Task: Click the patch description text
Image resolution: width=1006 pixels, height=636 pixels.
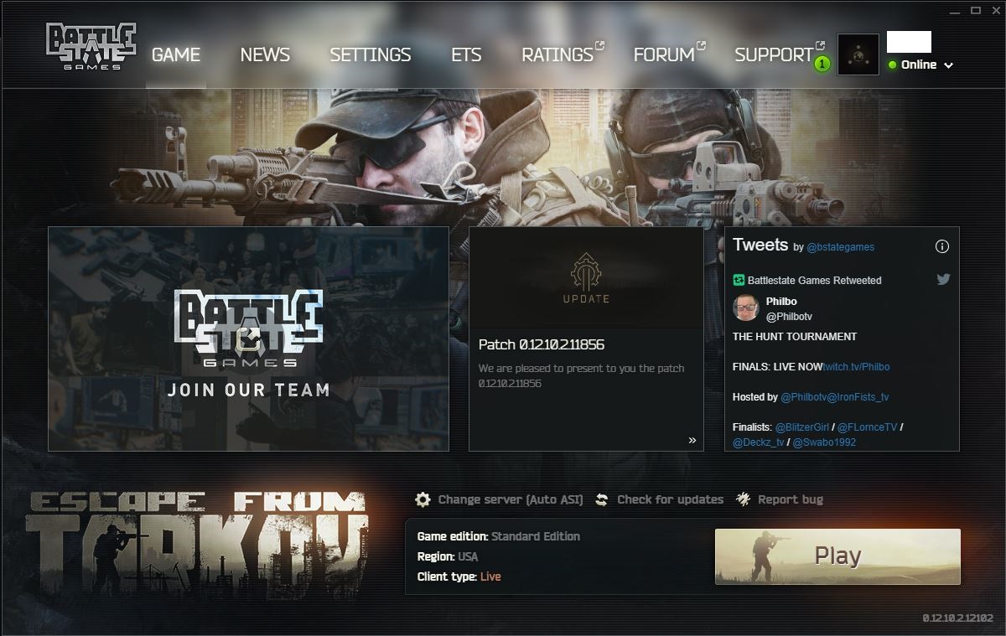Action: [581, 375]
